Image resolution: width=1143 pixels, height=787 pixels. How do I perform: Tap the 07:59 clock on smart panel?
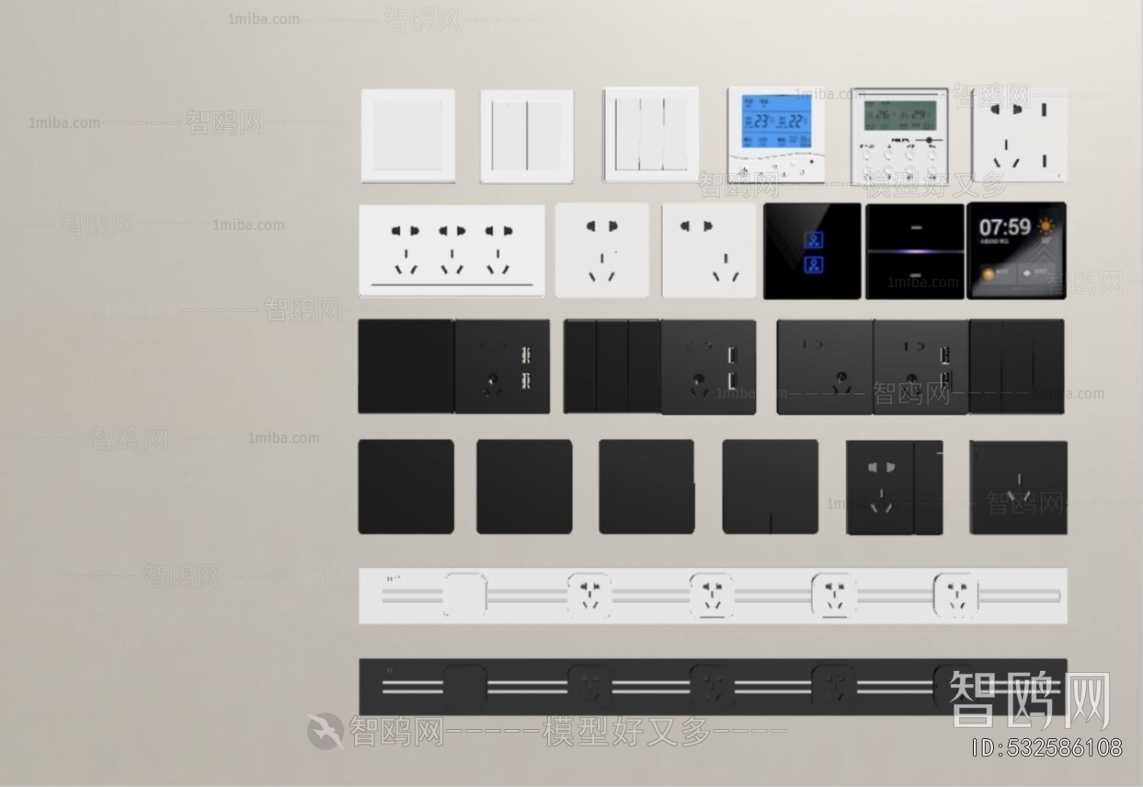1006,226
